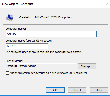Click the pre-Windows 2000 computer name field

[x=27, y=46]
